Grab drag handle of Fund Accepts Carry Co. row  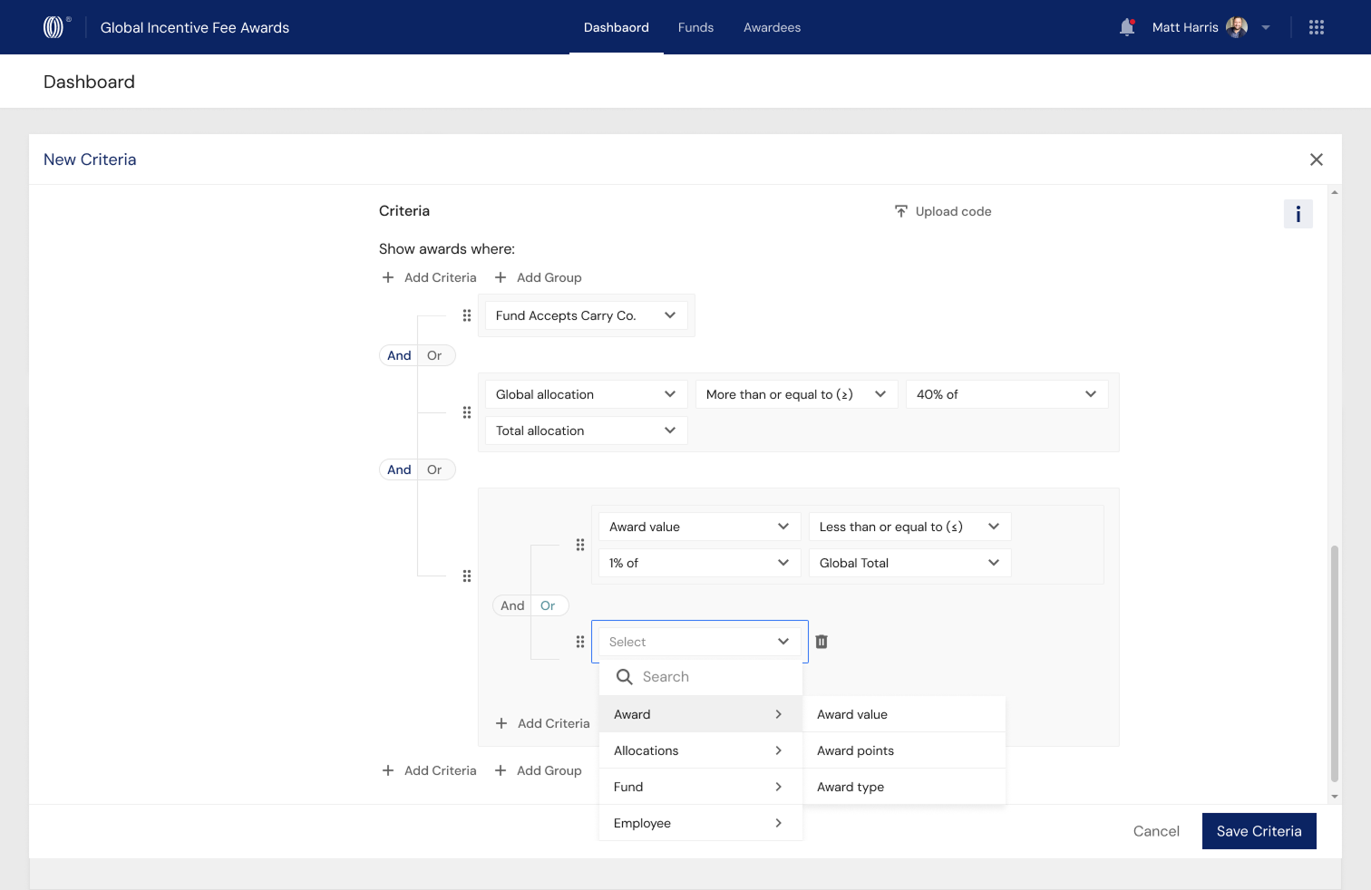tap(467, 315)
